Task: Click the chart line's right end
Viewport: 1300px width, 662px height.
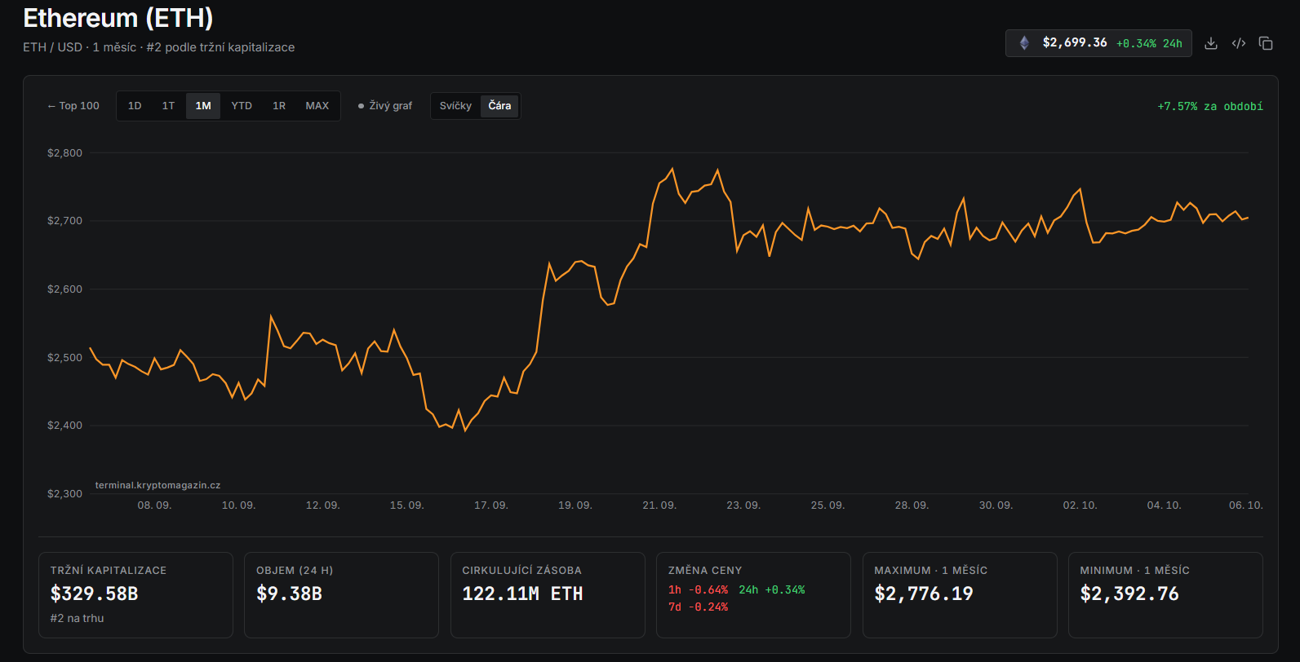Action: (x=1248, y=217)
